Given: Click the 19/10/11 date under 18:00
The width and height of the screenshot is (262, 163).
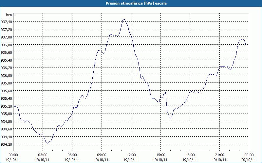Looking at the screenshot, I should [190, 160].
